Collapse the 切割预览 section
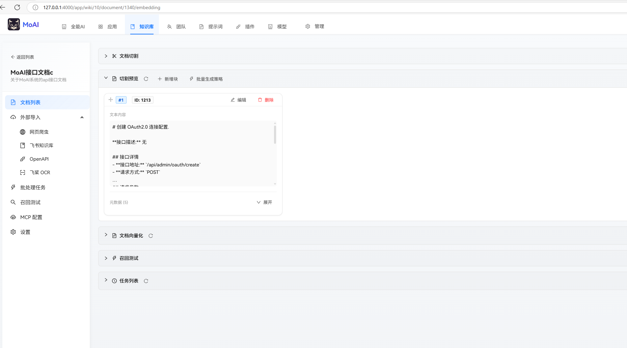This screenshot has width=627, height=348. (106, 78)
